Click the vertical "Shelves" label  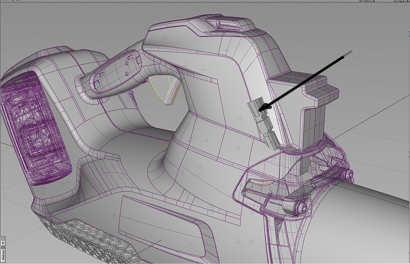tap(3, 255)
